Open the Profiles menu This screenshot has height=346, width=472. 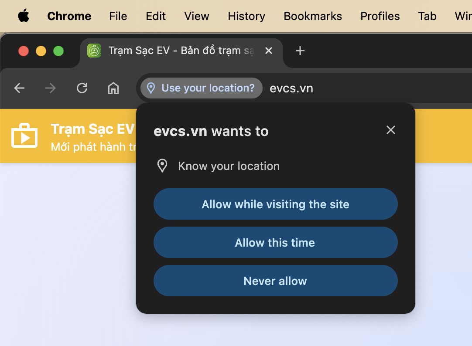pyautogui.click(x=380, y=16)
